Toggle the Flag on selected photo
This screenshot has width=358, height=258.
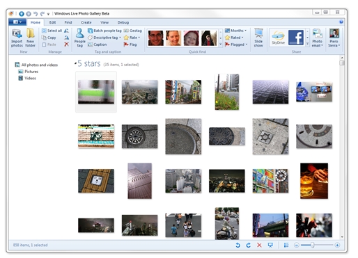pyautogui.click(x=130, y=45)
